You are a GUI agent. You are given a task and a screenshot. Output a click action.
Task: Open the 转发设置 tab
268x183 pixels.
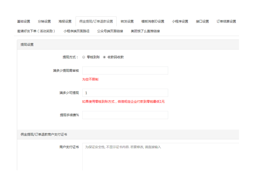[127, 21]
